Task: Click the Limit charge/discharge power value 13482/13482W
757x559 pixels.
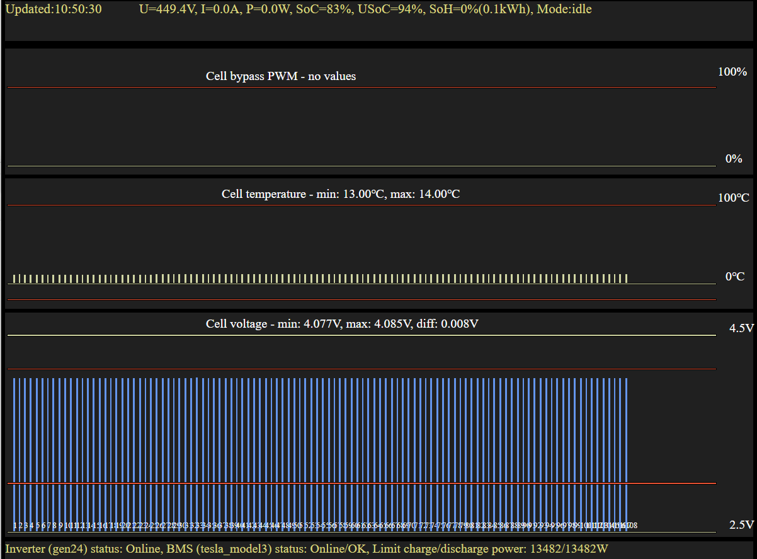Action: [x=569, y=549]
